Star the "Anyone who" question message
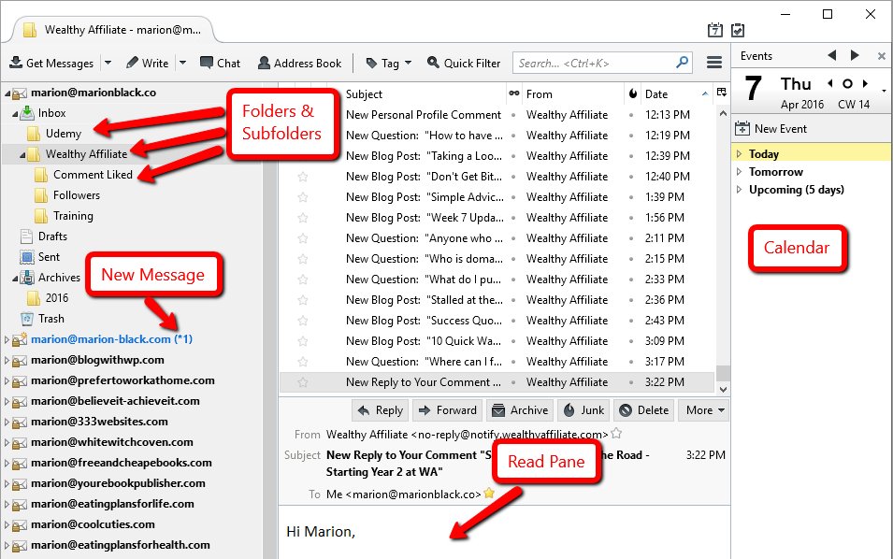The image size is (893, 559). click(x=302, y=238)
